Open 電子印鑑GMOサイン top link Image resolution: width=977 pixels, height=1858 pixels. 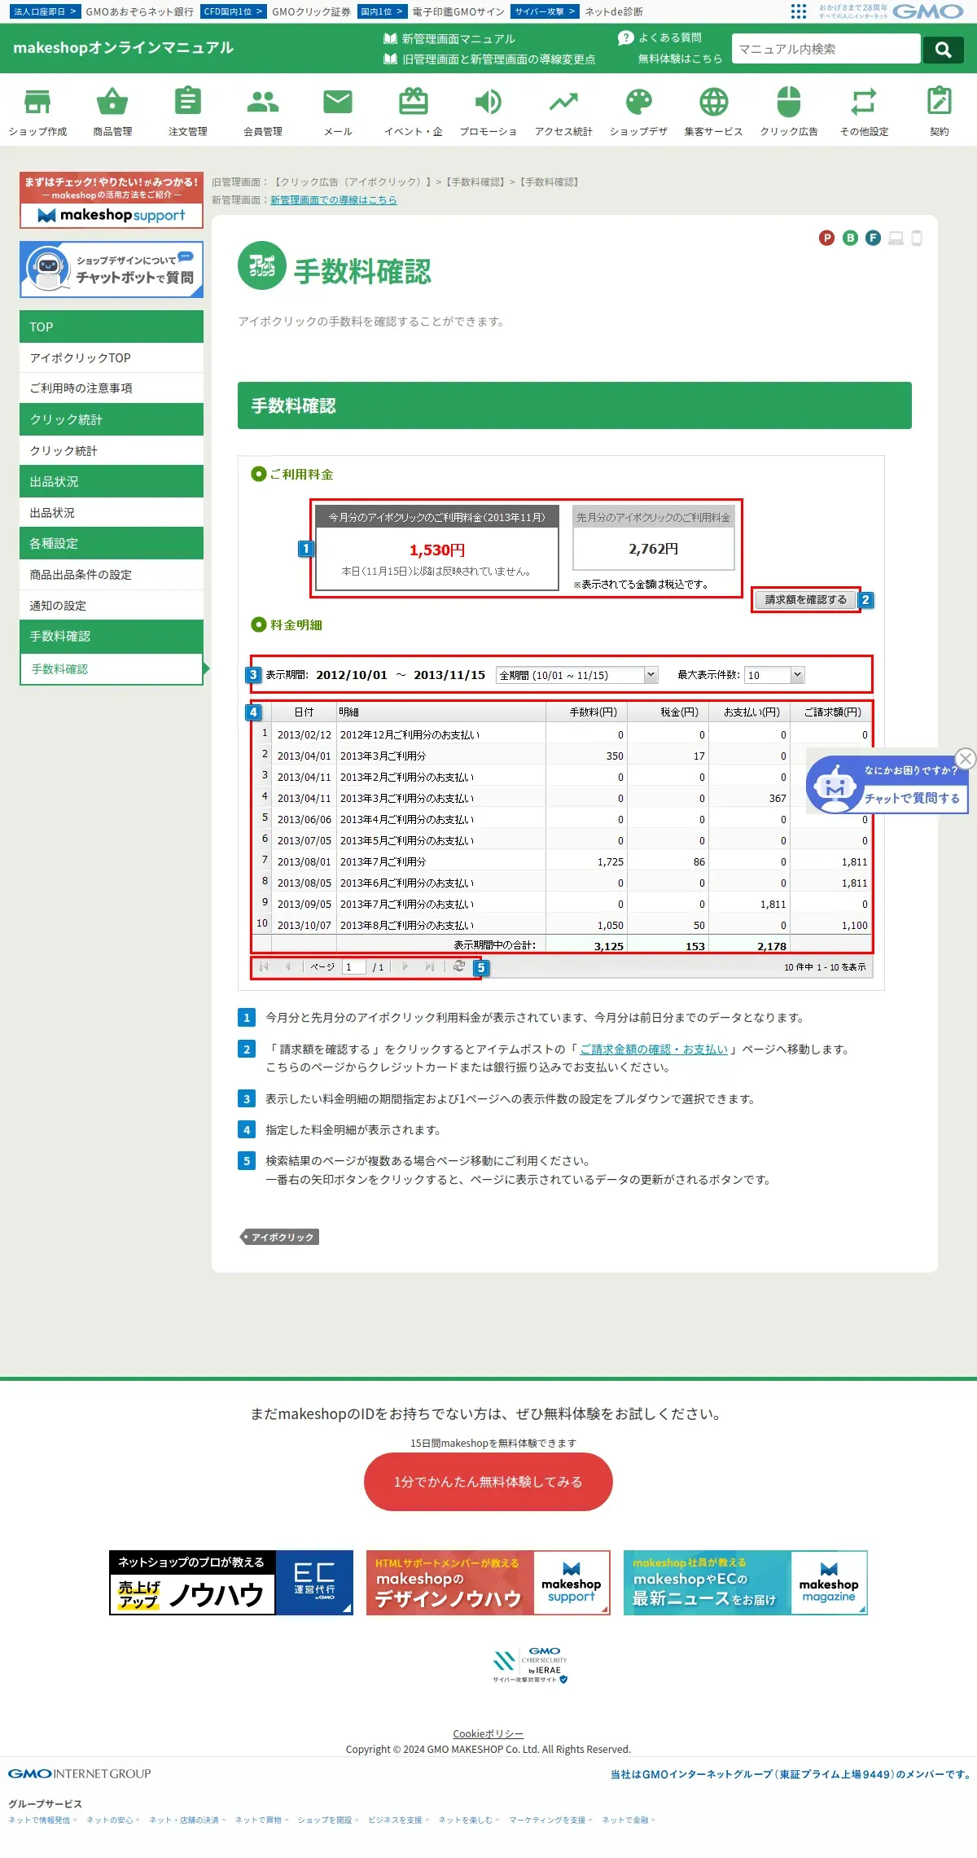click(x=458, y=11)
